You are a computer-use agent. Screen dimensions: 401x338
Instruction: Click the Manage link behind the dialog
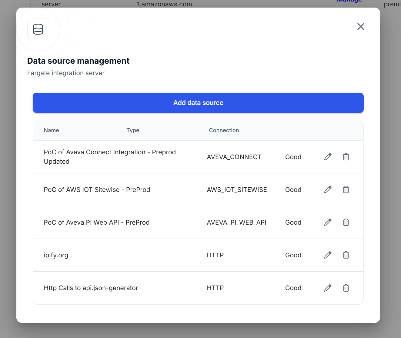(349, 2)
